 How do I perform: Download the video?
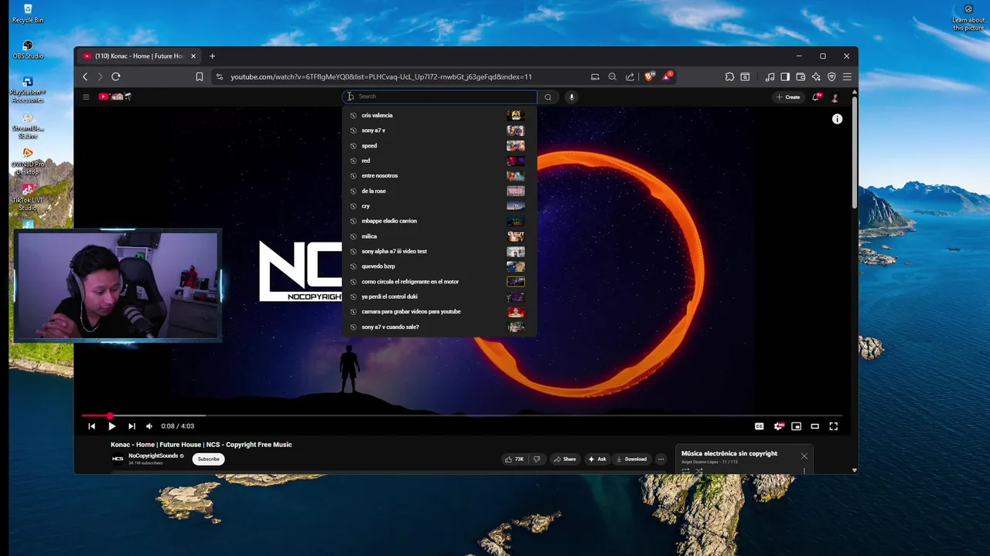631,459
